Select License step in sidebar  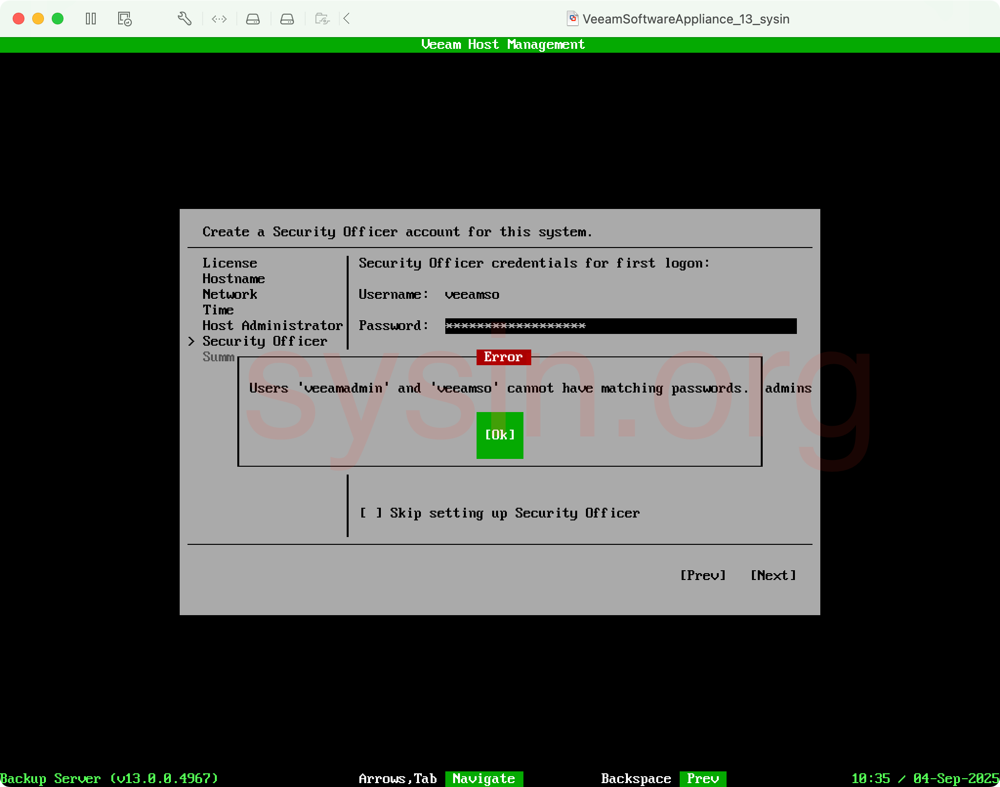(229, 263)
